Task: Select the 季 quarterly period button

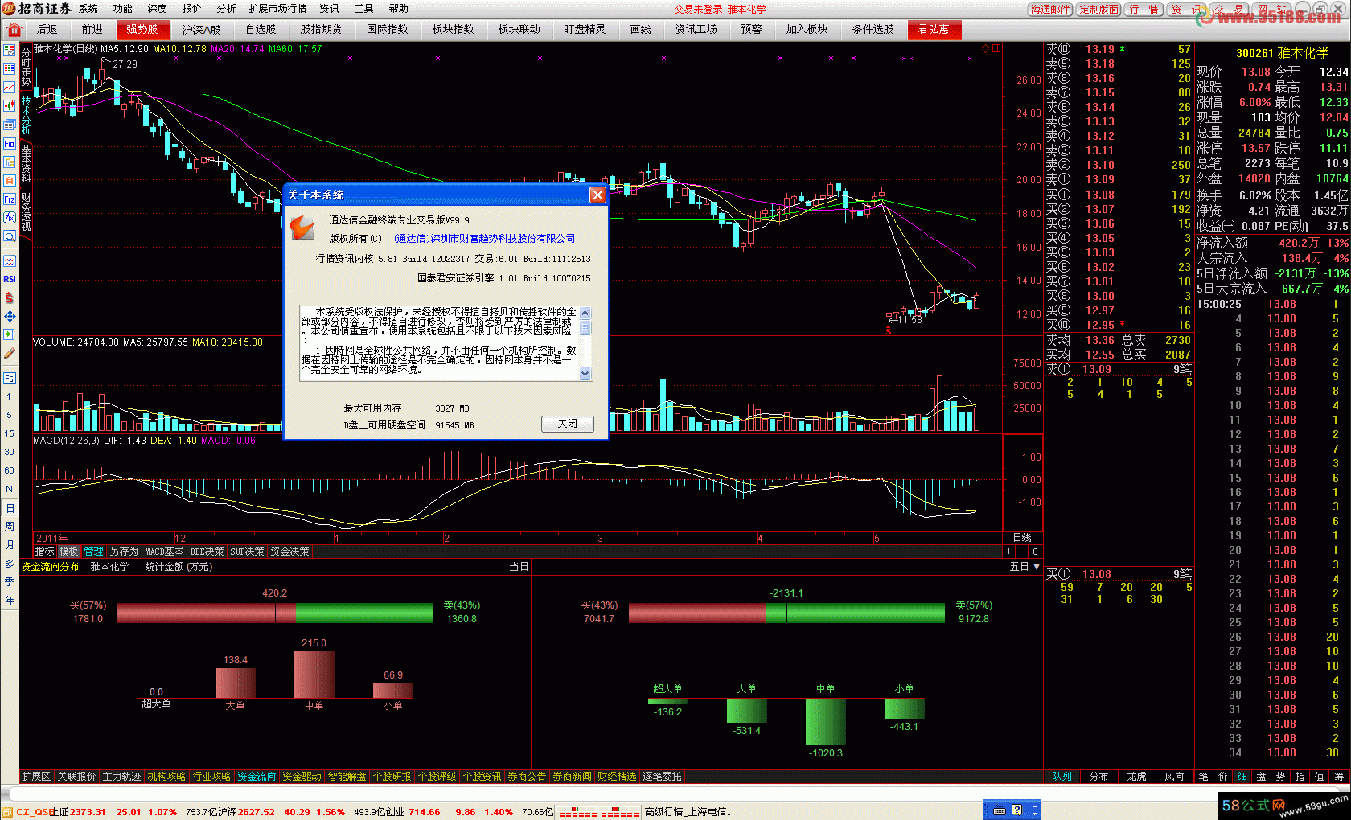Action: (x=10, y=582)
